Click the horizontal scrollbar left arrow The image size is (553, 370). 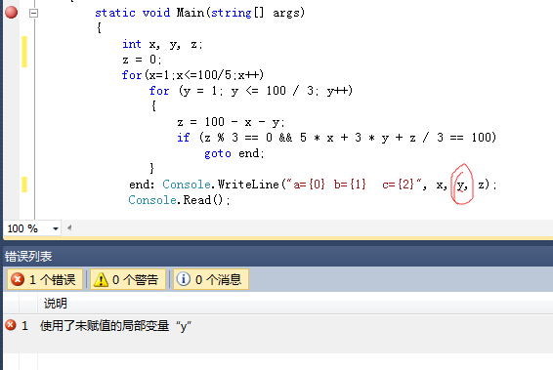pyautogui.click(x=69, y=228)
